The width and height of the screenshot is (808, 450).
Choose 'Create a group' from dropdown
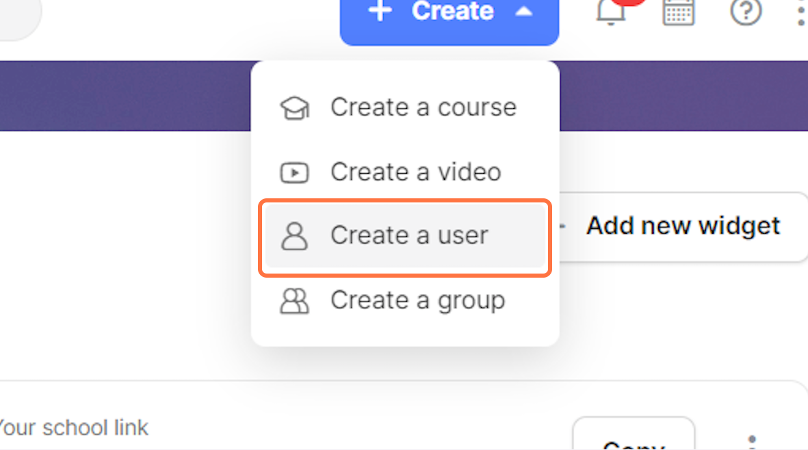click(417, 300)
